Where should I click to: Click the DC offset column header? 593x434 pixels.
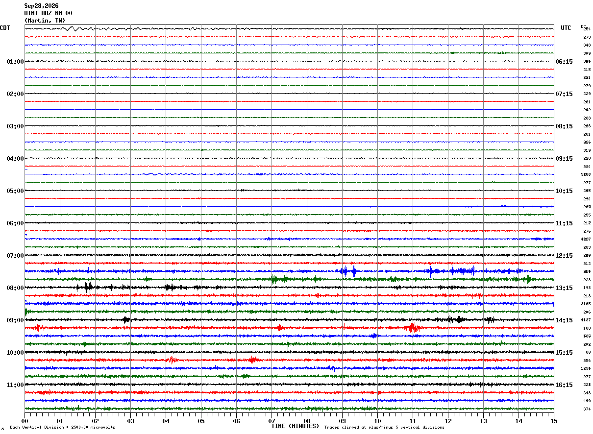tap(583, 26)
